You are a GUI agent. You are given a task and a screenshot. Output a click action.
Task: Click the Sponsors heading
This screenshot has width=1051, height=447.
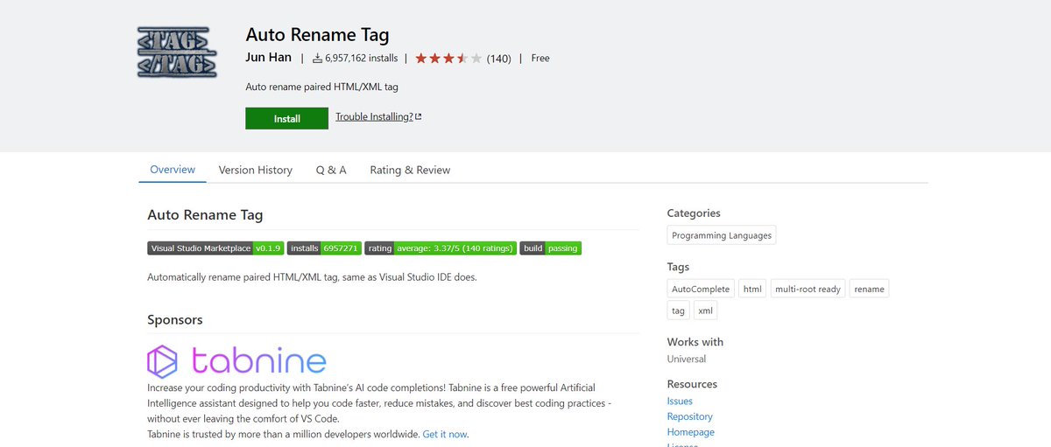point(175,320)
